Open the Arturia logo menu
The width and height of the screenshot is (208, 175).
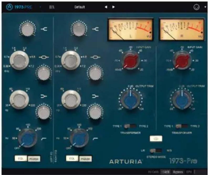[9, 7]
